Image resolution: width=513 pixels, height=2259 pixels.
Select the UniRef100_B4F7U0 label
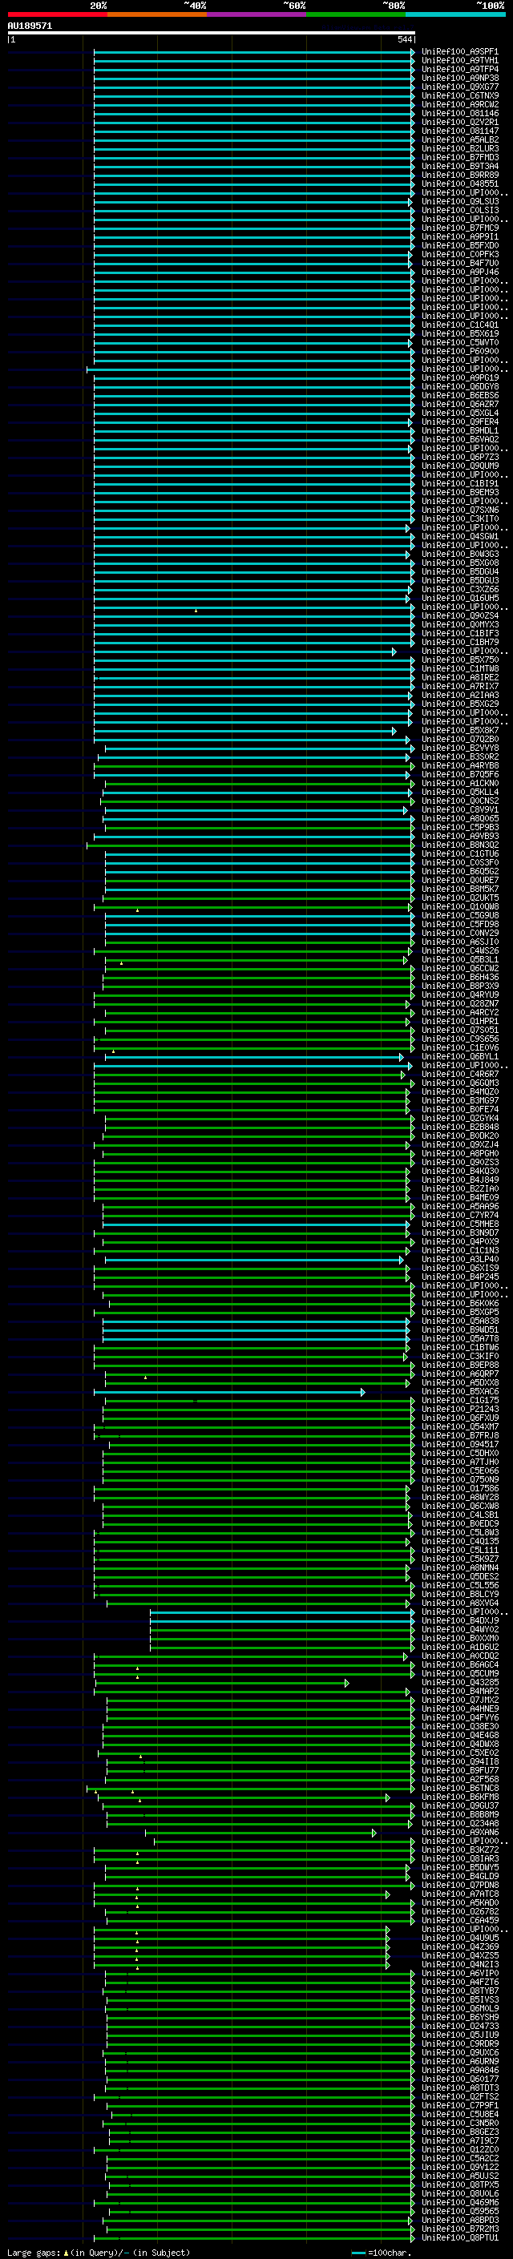[x=459, y=263]
